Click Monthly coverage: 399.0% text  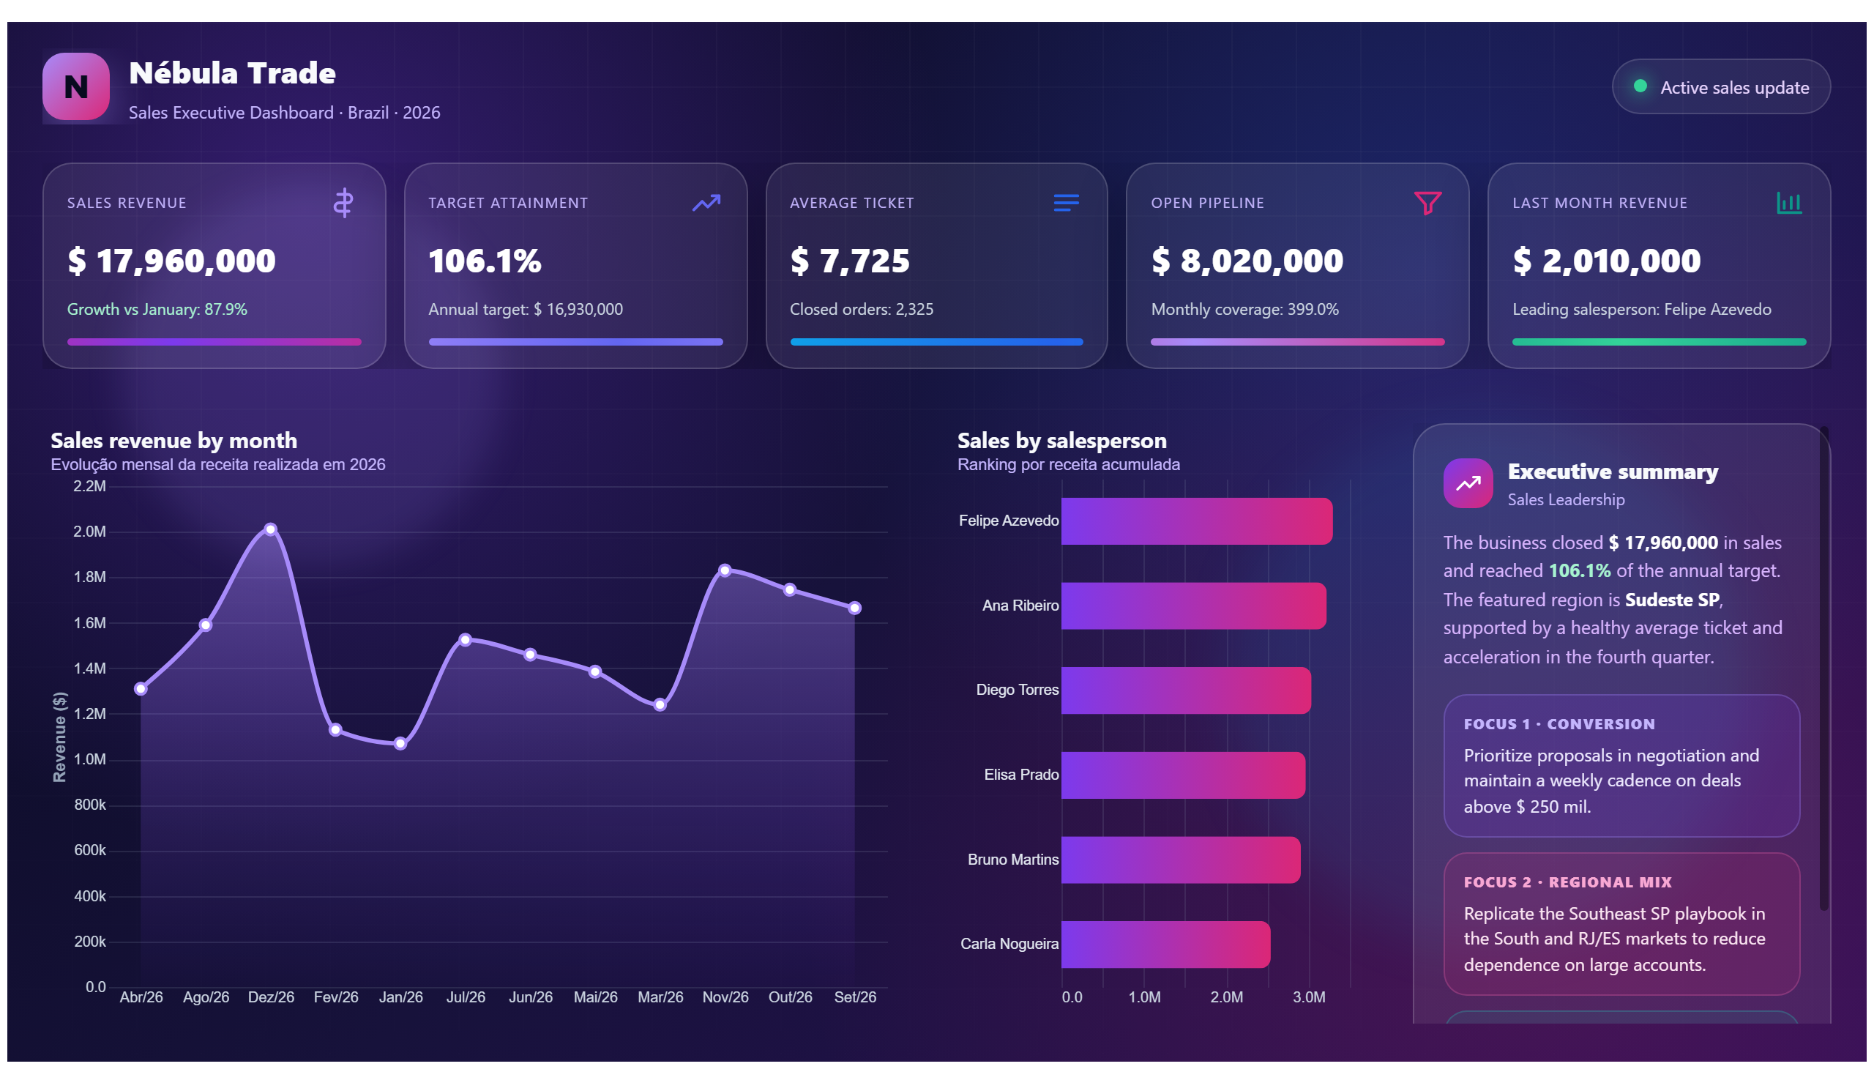click(1245, 309)
